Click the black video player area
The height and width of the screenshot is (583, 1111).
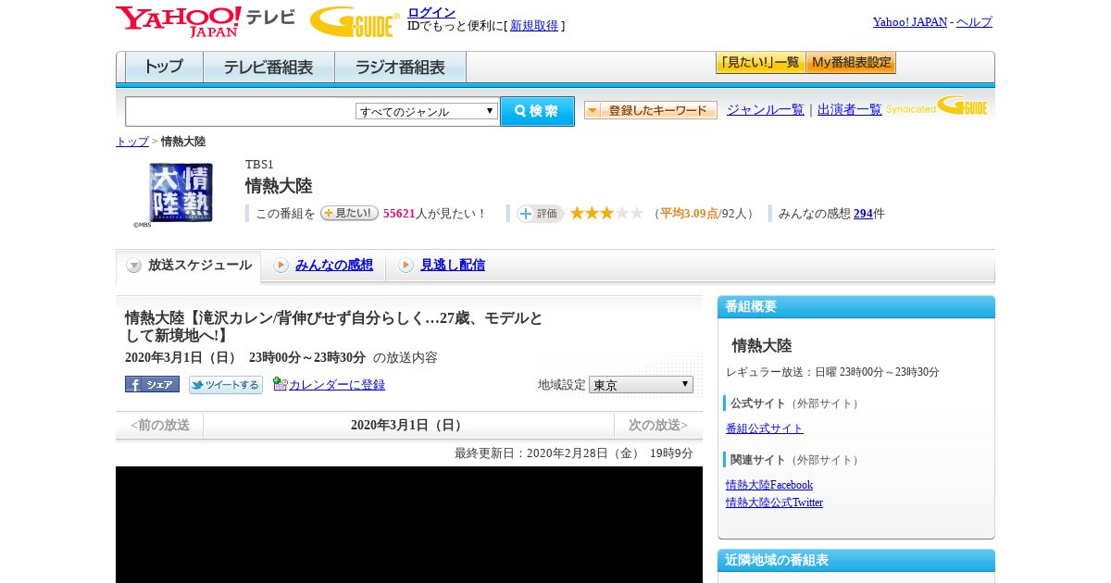pos(409,525)
